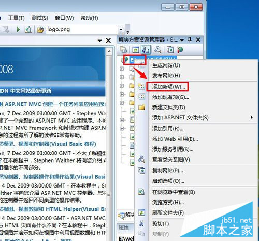Open the 帮助(H) menu
259x241 pixels.
(x=89, y=18)
